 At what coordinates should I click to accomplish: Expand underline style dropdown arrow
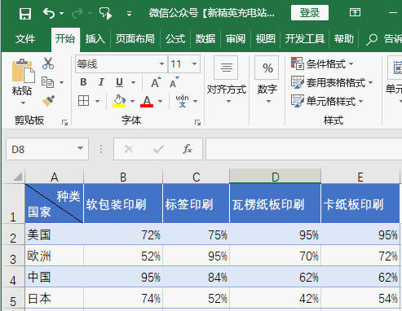pos(133,82)
